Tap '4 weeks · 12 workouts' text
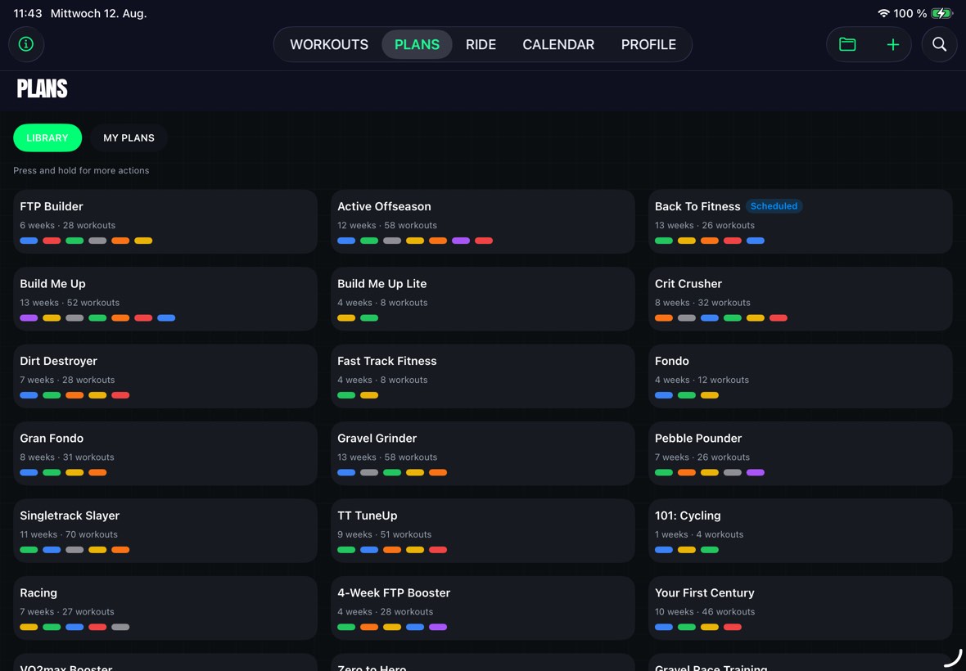 click(702, 380)
